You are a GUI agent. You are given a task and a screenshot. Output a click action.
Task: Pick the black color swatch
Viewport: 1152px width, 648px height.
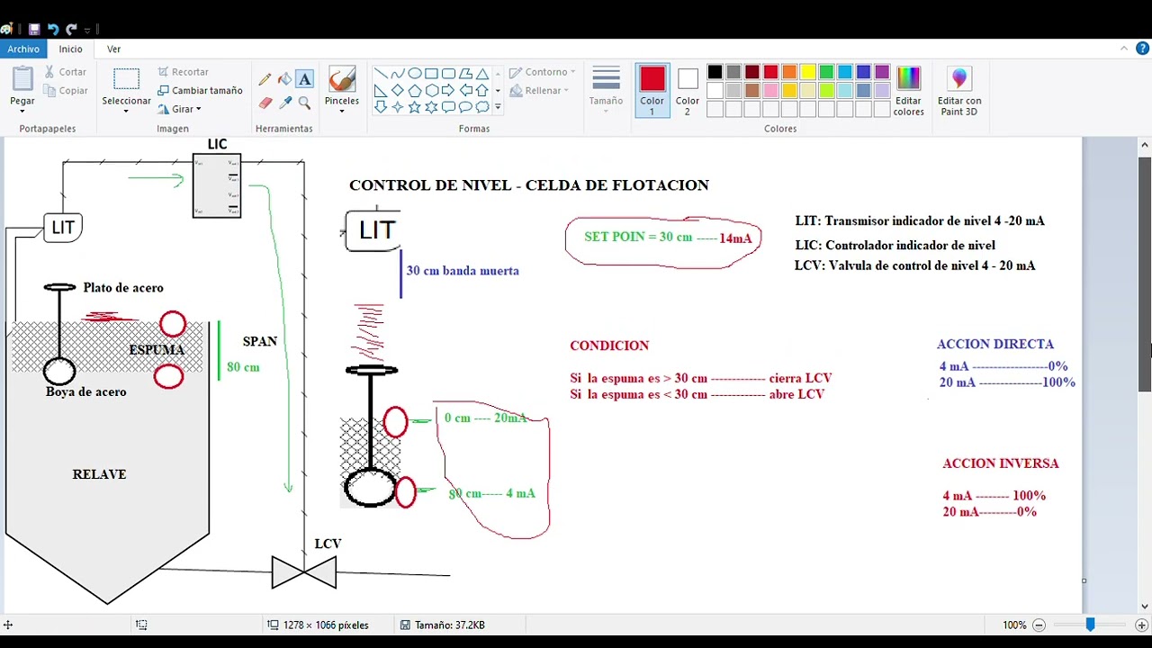click(x=715, y=72)
